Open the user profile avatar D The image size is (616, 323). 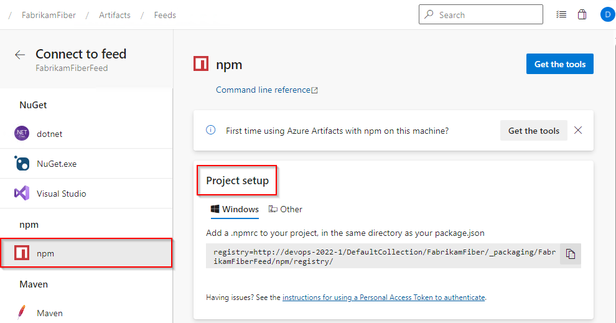(x=608, y=15)
